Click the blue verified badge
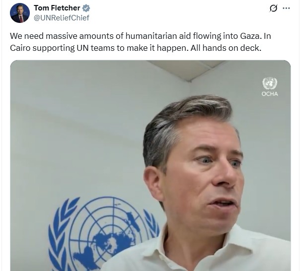Image resolution: width=302 pixels, height=271 pixels. coord(86,8)
